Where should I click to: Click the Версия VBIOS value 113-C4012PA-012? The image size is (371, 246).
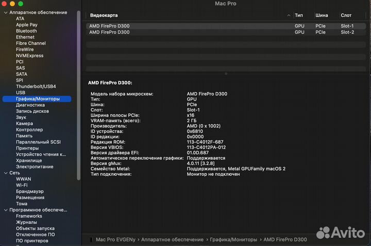(x=206, y=147)
